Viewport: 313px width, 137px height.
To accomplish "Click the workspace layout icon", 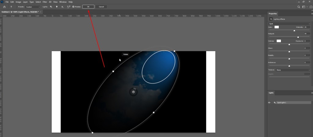I will [x=304, y=7].
